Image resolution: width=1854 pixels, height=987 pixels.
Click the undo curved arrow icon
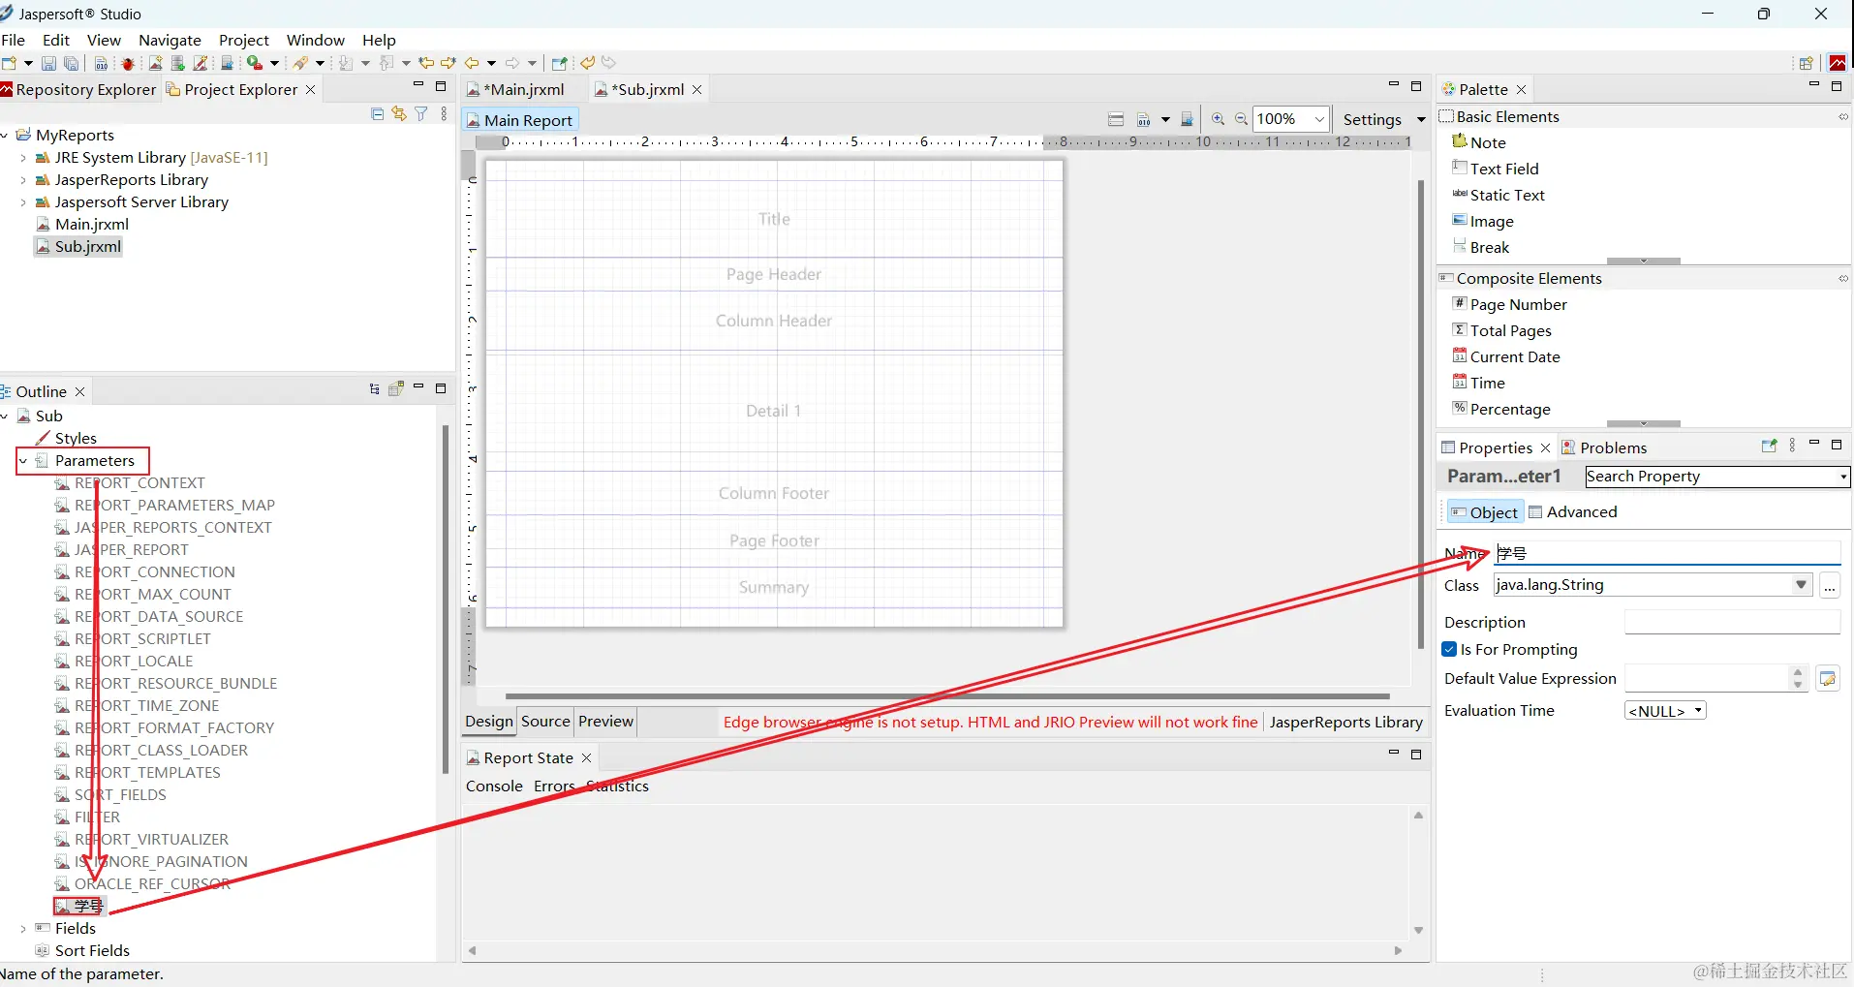(587, 63)
